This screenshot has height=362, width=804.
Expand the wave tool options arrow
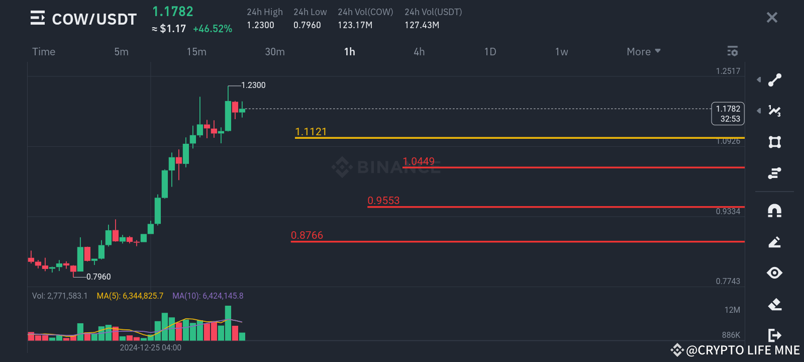(x=758, y=111)
